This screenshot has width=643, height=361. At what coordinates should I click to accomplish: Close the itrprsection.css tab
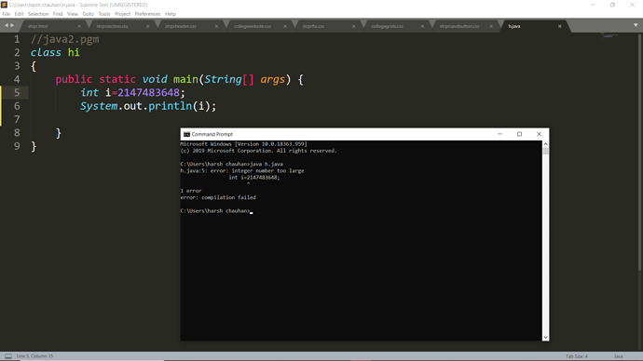coord(148,26)
